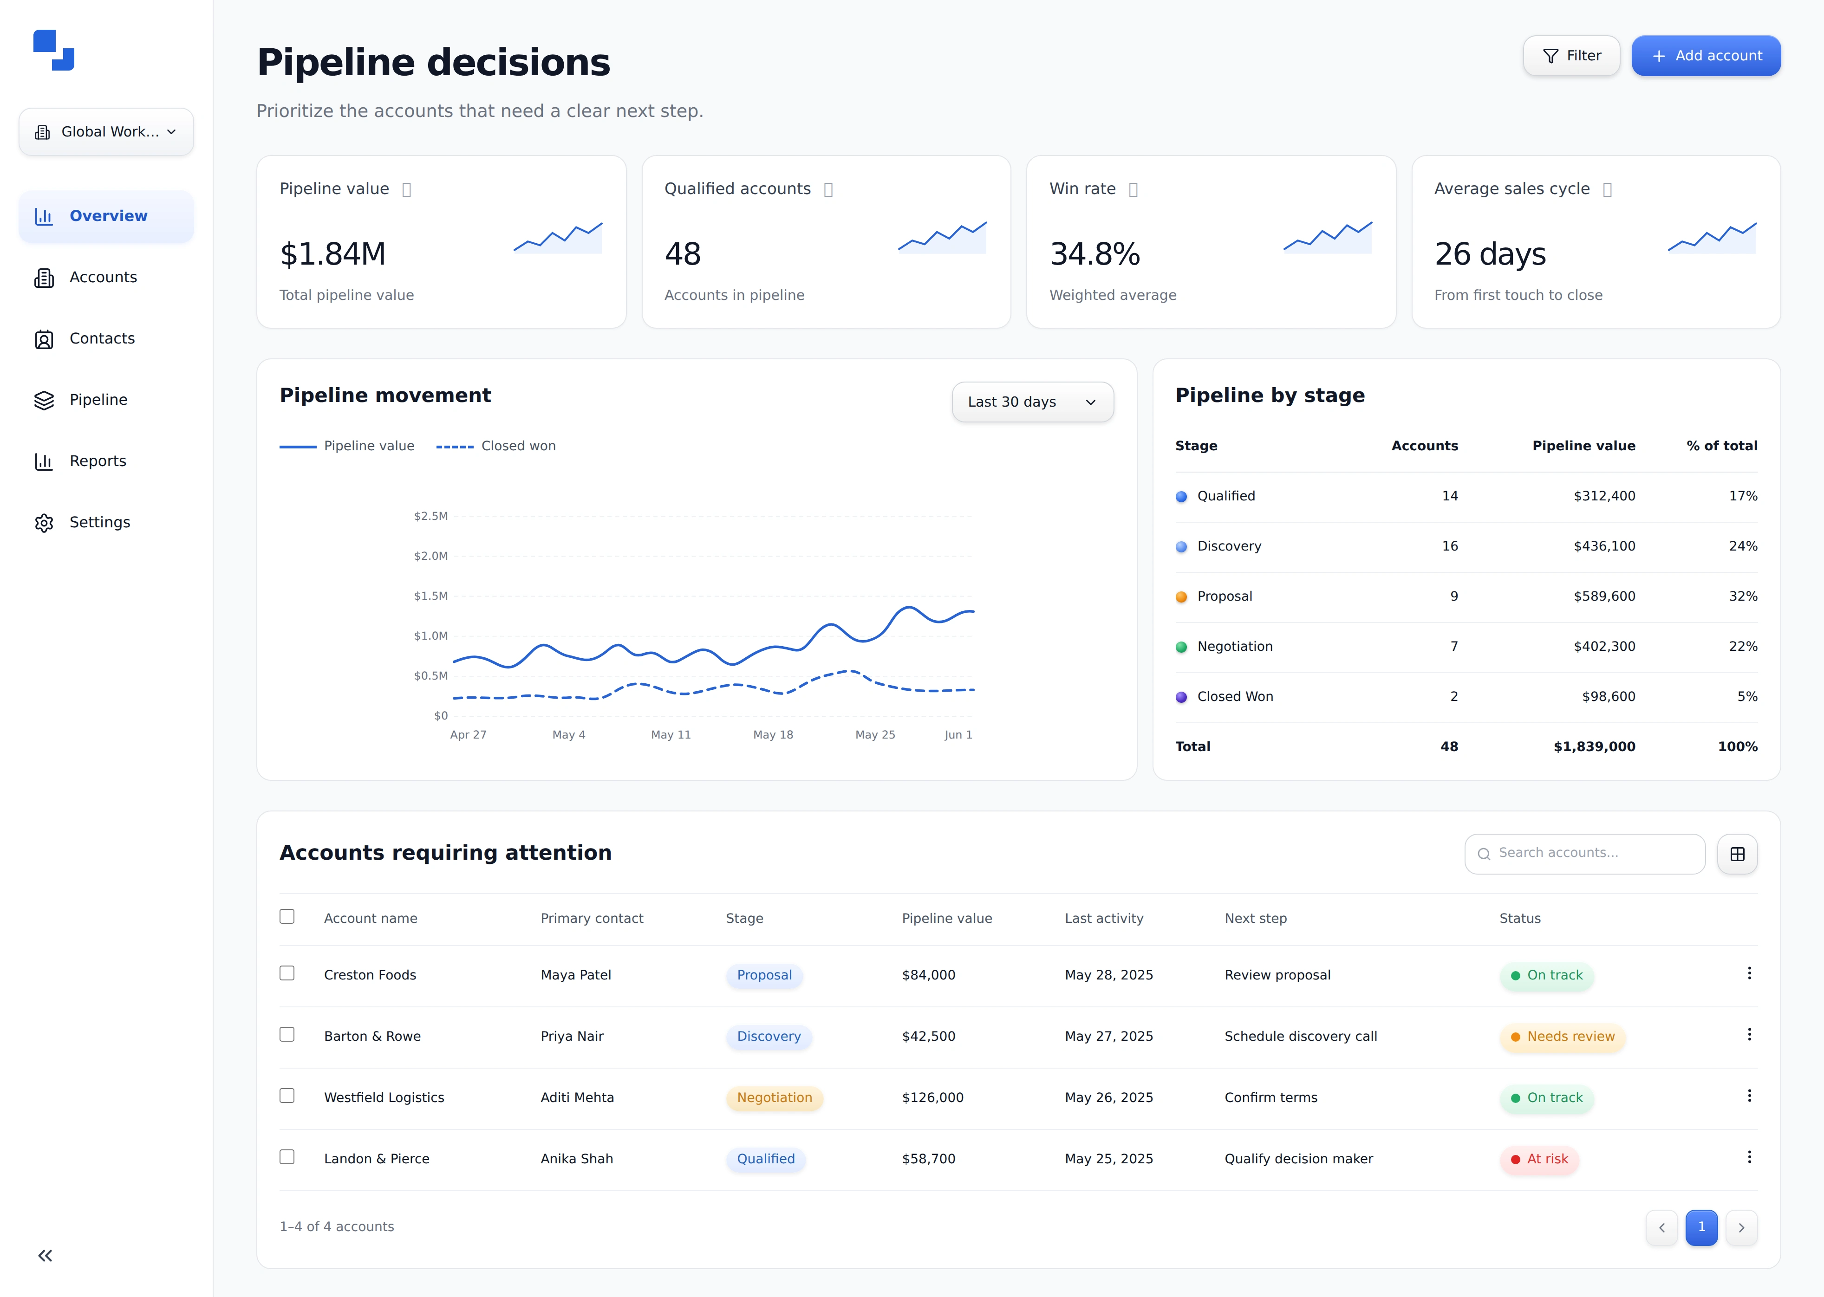This screenshot has height=1297, width=1824.
Task: Collapse the sidebar with double-chevron icon
Action: (46, 1256)
